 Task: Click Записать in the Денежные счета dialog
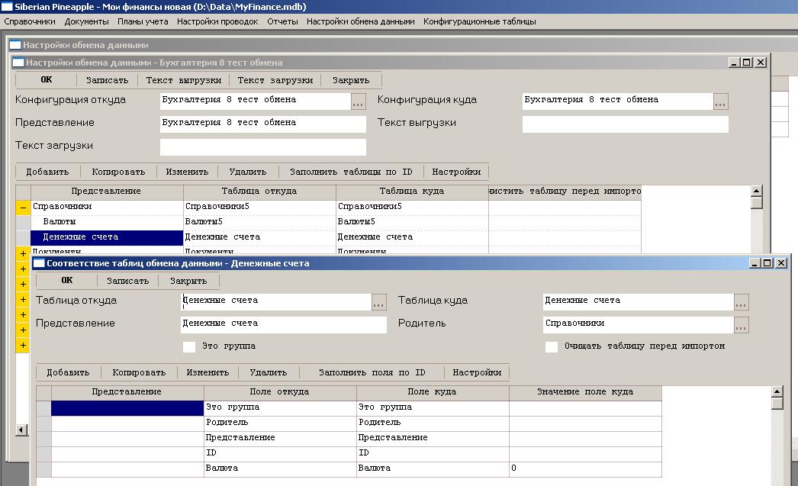click(x=127, y=280)
